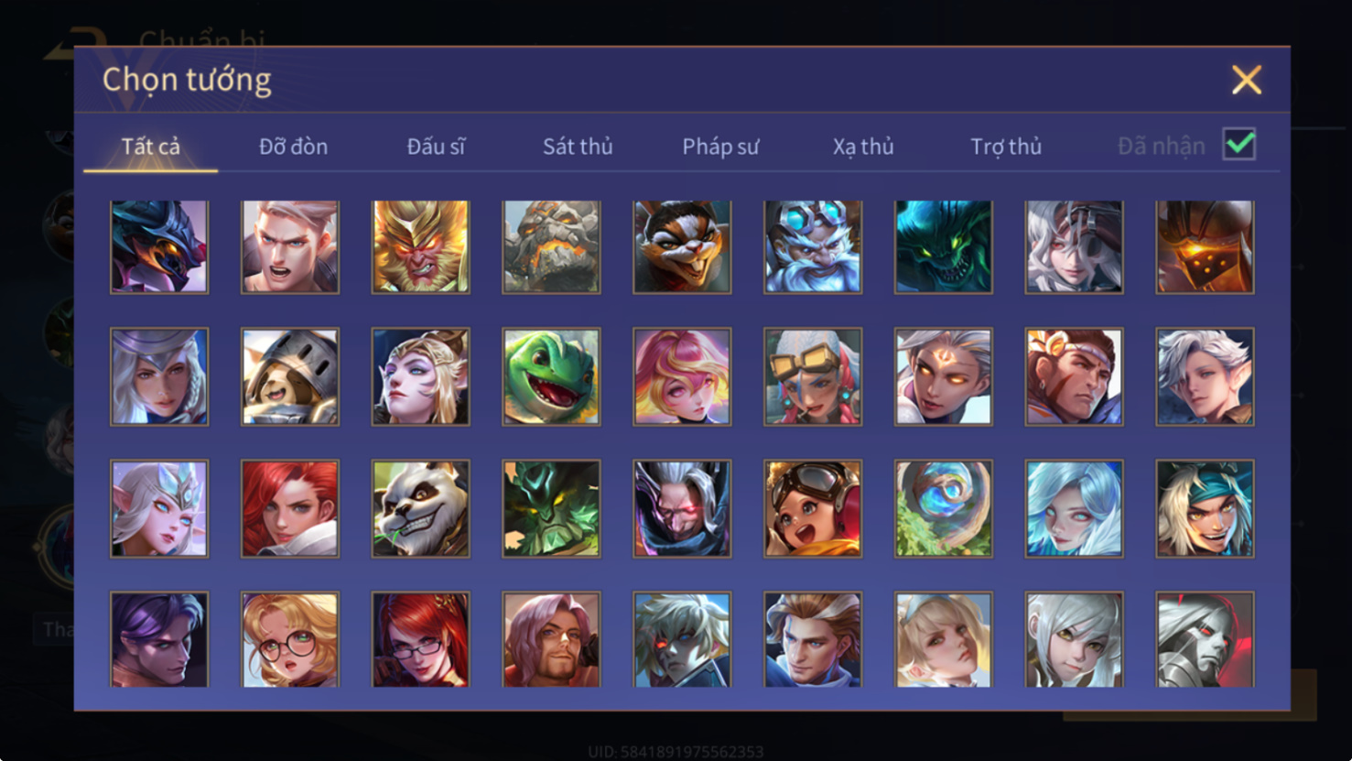Select the rock golem hero portrait
The width and height of the screenshot is (1352, 761).
pyautogui.click(x=551, y=247)
